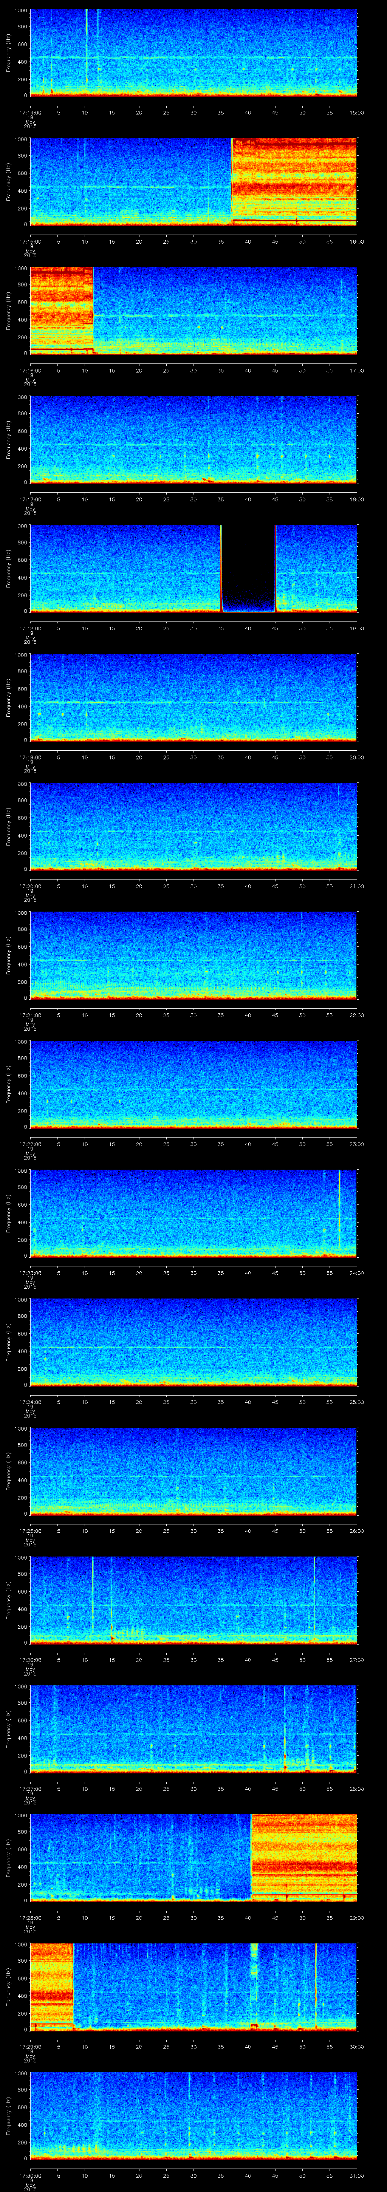Select the time label 17:23:00
Image resolution: width=387 pixels, height=2192 pixels.
click(x=30, y=1273)
